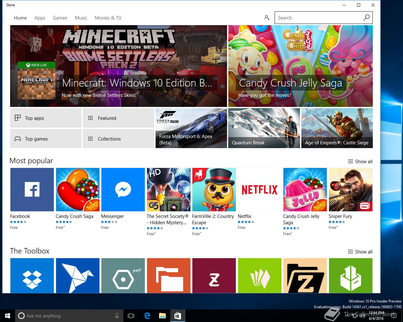Open the maroon Z app tile

[214, 276]
